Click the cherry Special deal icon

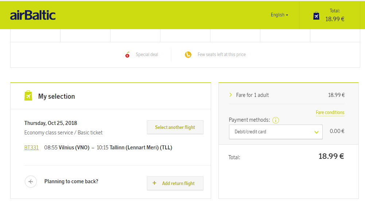pos(127,55)
